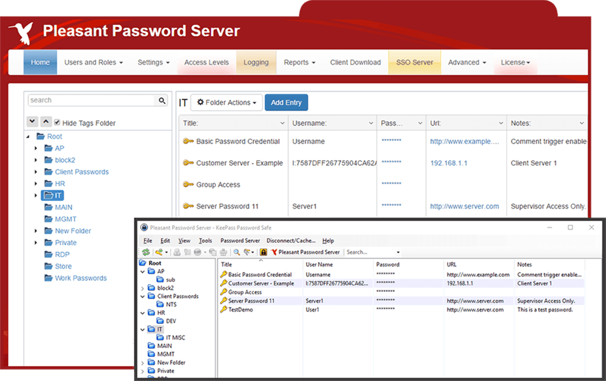This screenshot has height=381, width=606.
Task: Click the Perform Auto-Type icon in the KeePass toolbar
Action: click(x=224, y=253)
